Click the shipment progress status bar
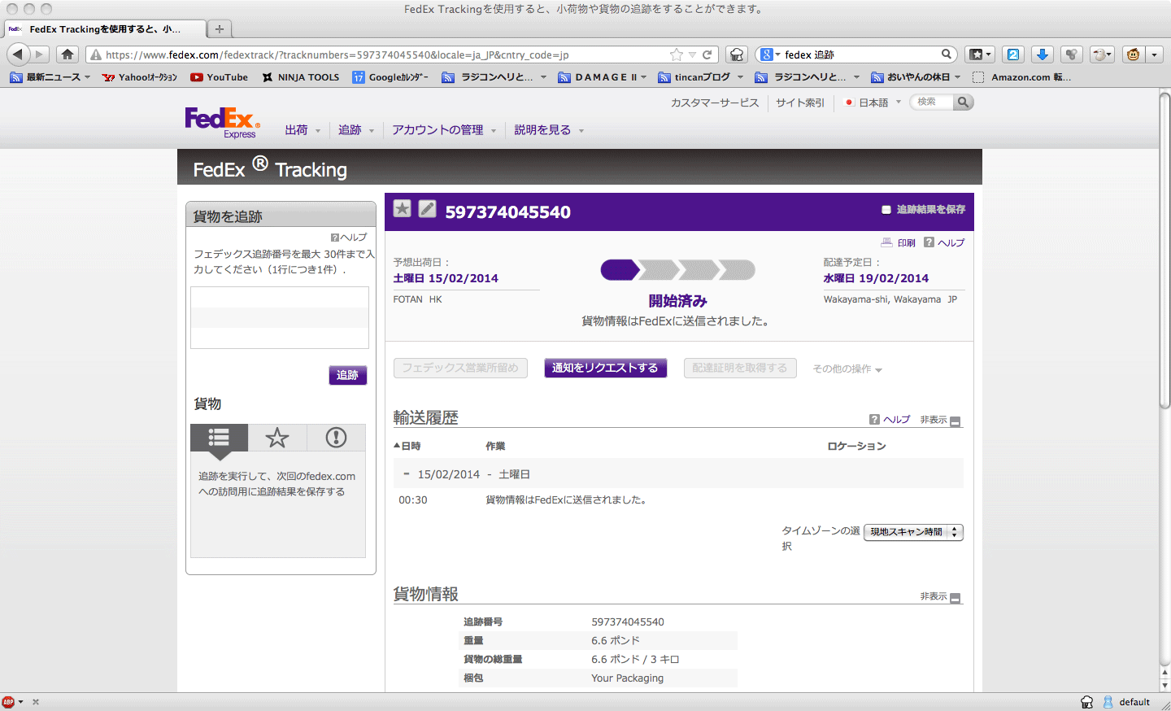The width and height of the screenshot is (1171, 711). tap(677, 270)
